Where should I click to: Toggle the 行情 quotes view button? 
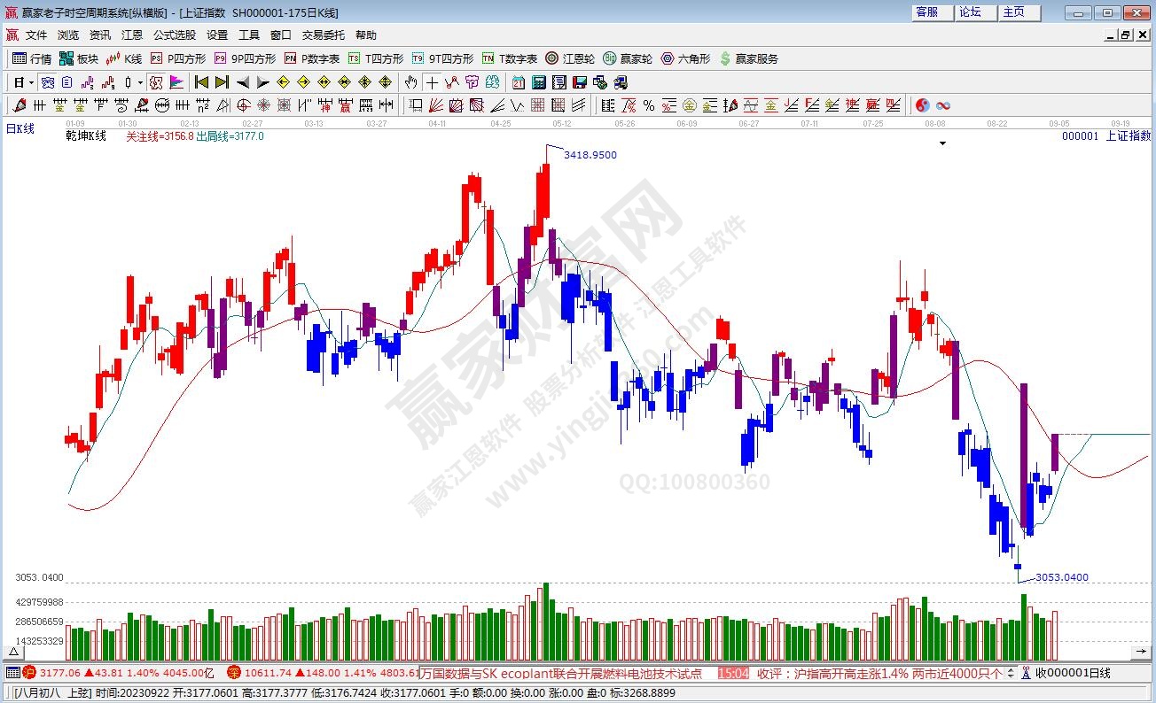tap(32, 58)
